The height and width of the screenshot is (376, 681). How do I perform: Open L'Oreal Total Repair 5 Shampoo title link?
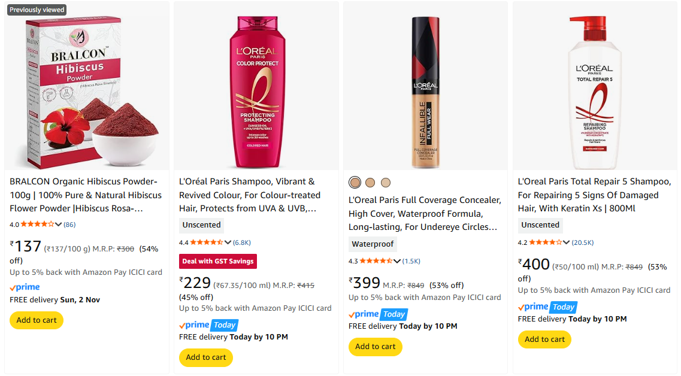594,195
